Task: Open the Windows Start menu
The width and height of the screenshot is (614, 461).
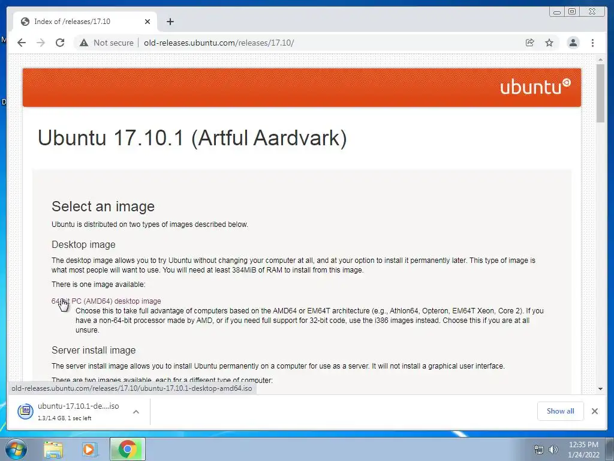Action: click(16, 449)
